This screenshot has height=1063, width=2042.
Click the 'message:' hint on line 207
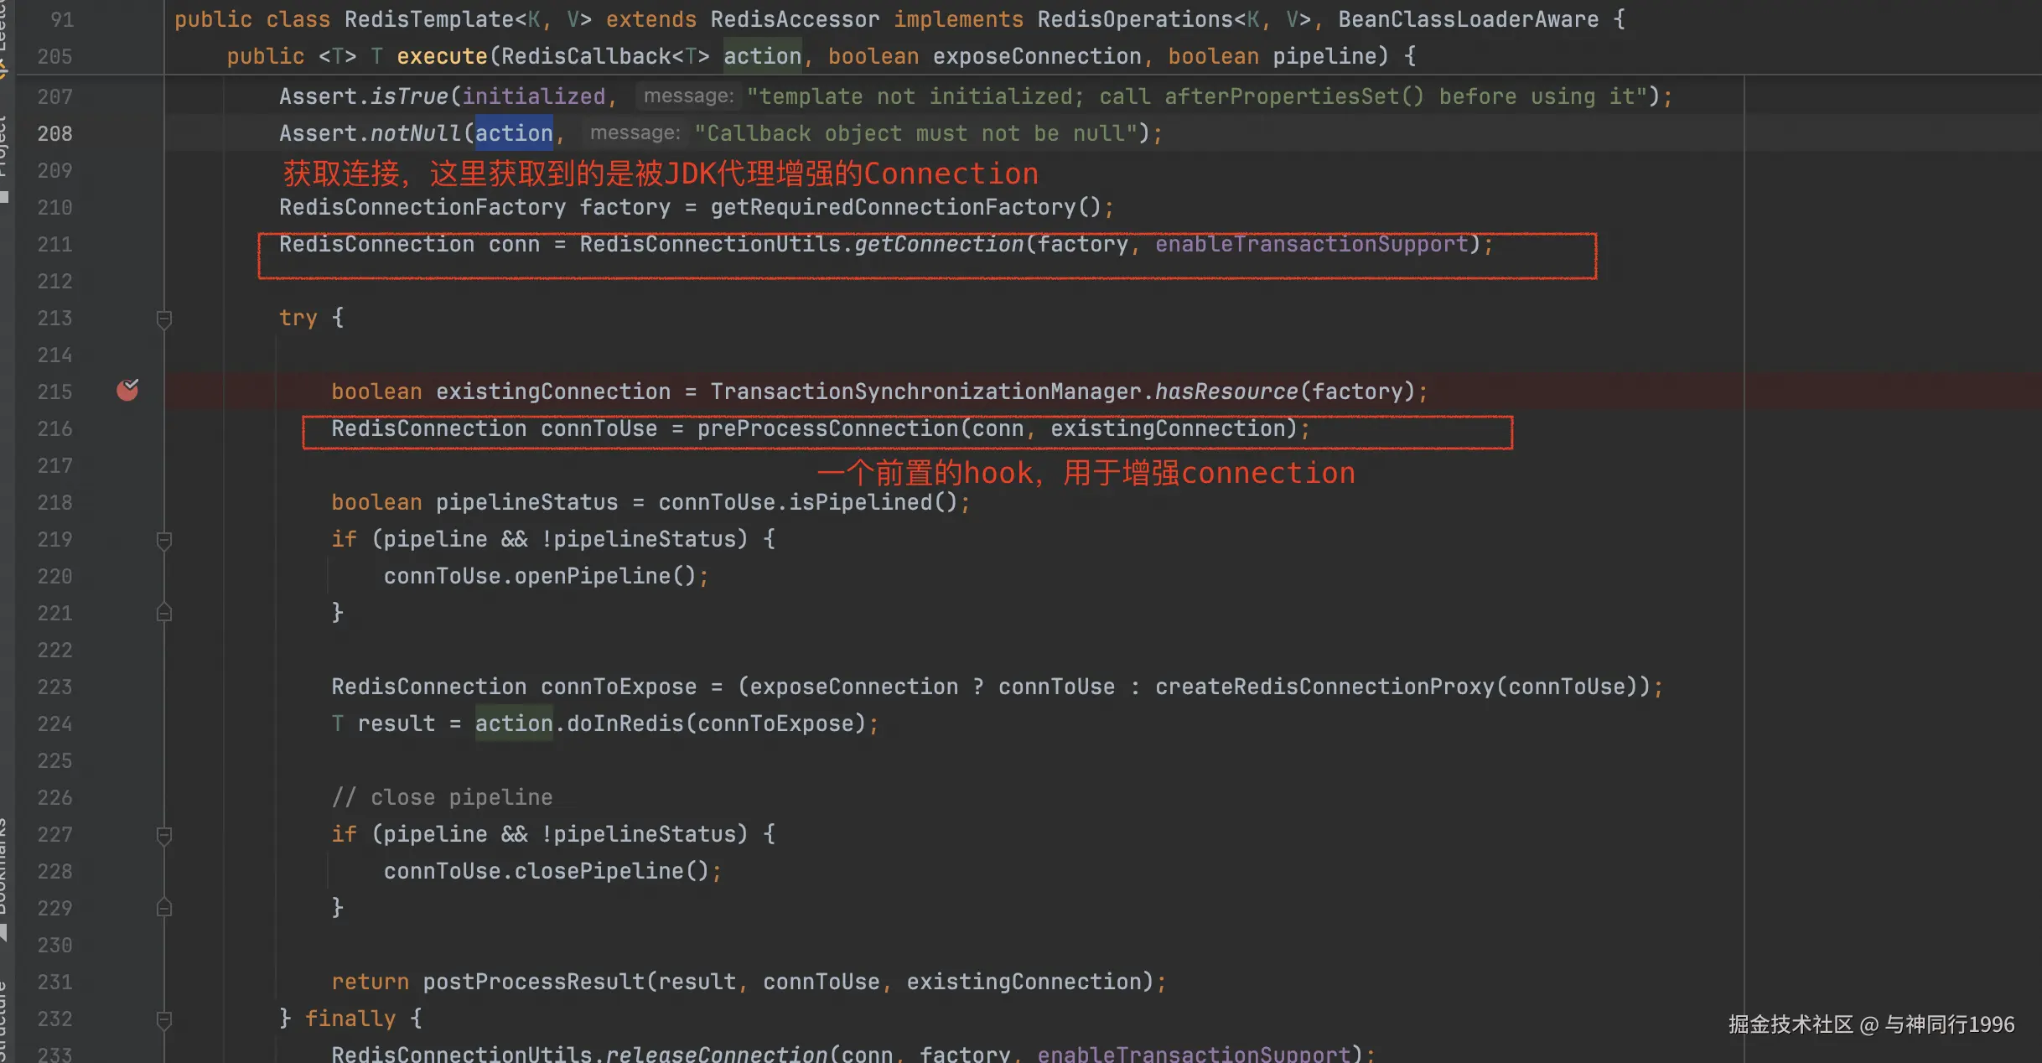(x=688, y=96)
